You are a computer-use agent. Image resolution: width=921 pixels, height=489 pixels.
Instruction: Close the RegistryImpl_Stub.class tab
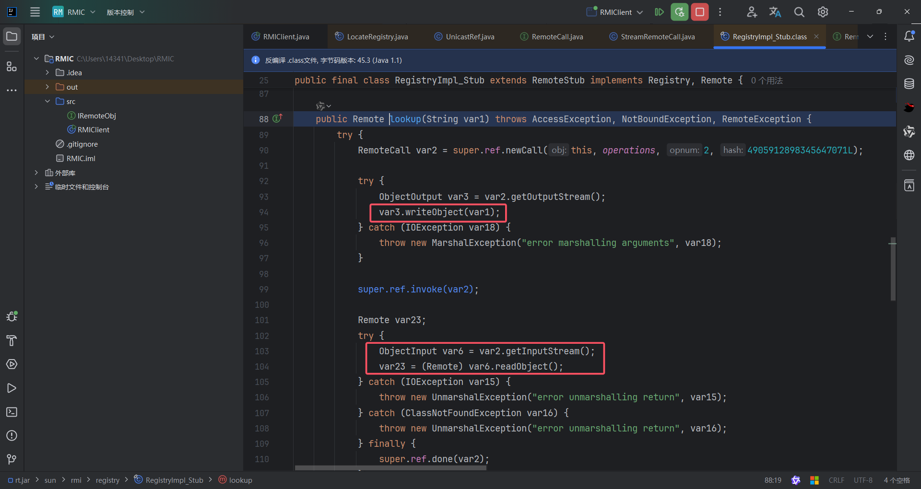pyautogui.click(x=816, y=36)
